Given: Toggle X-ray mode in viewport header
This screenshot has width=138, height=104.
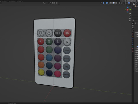Looking at the screenshot, I should 110,3.
